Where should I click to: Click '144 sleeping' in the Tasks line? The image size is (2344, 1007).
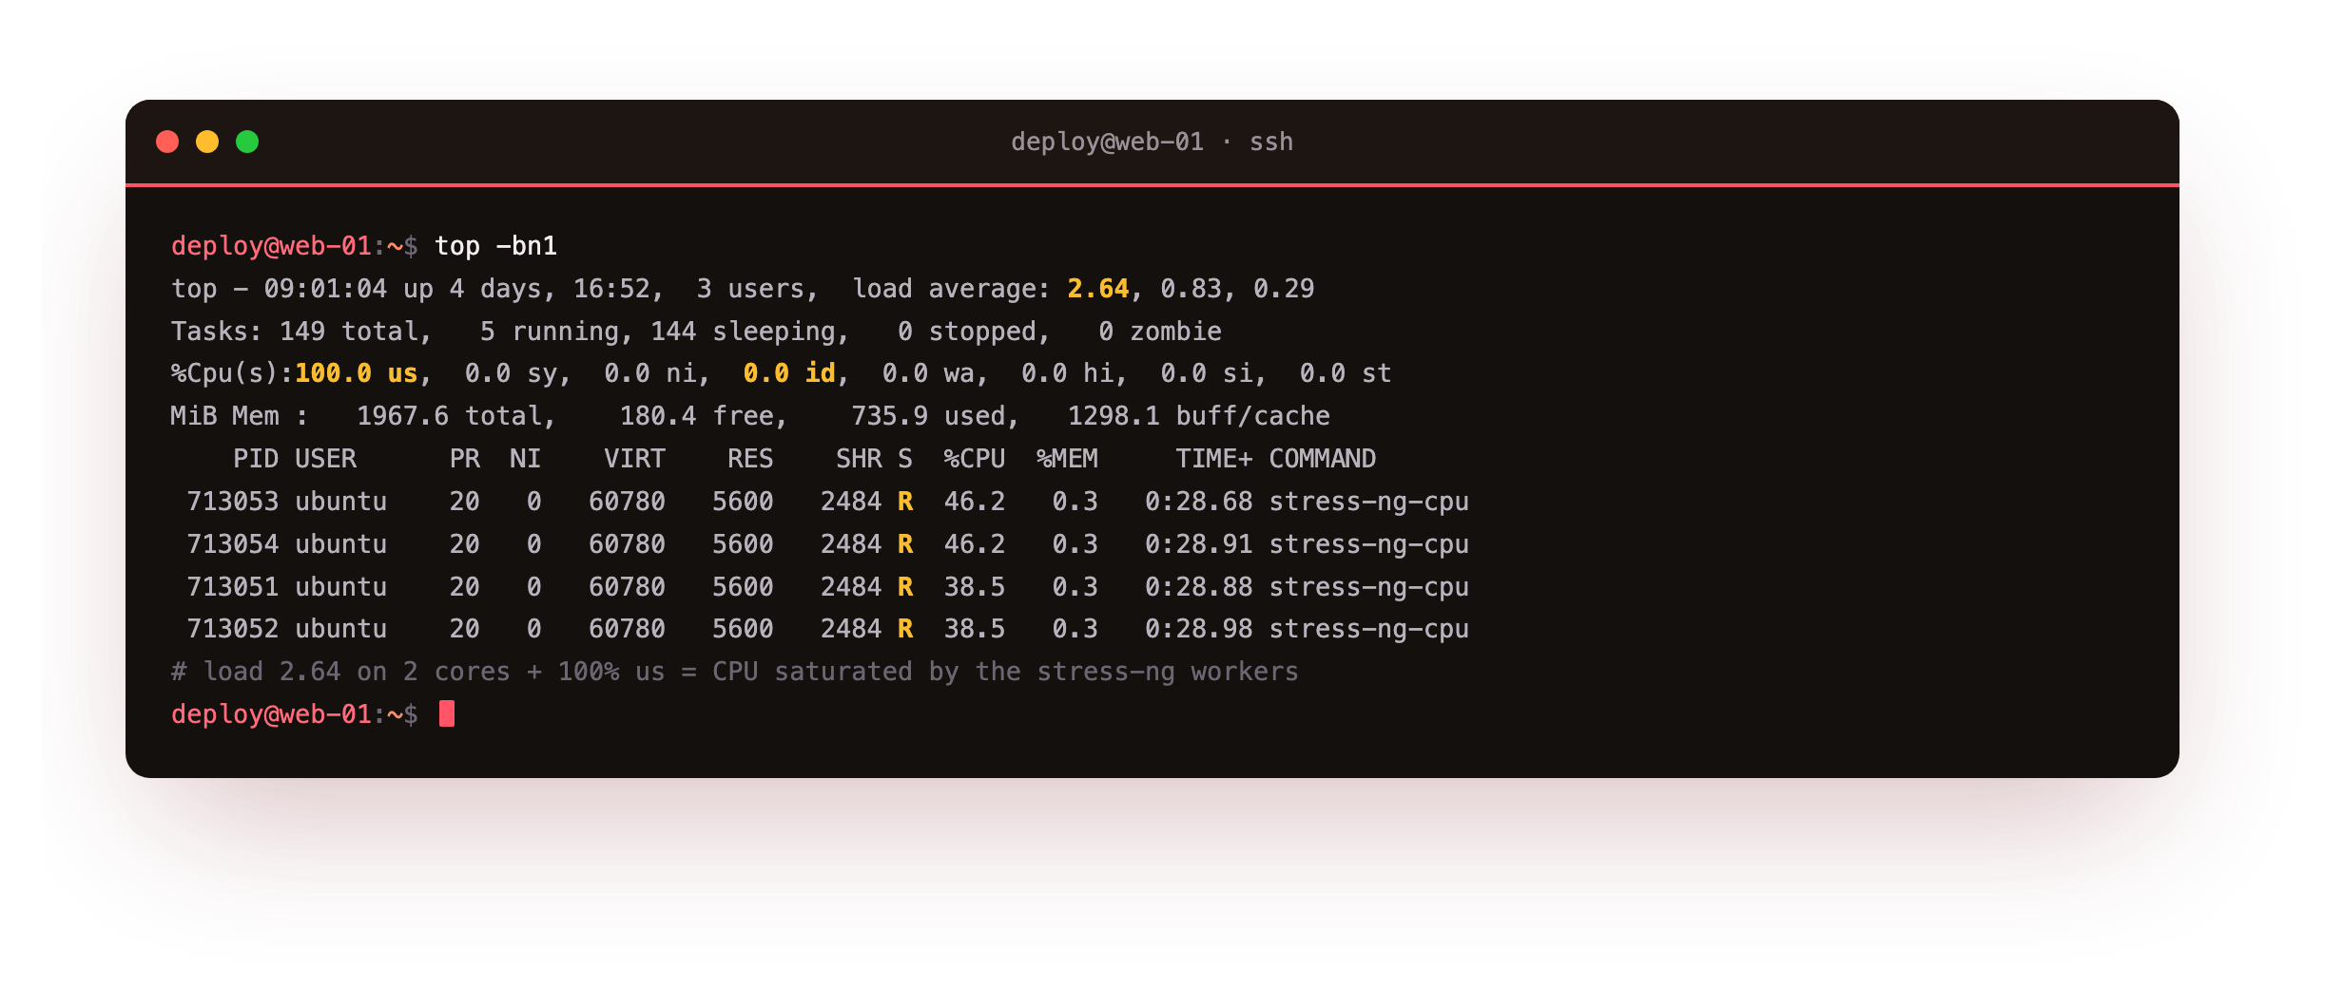(x=743, y=332)
